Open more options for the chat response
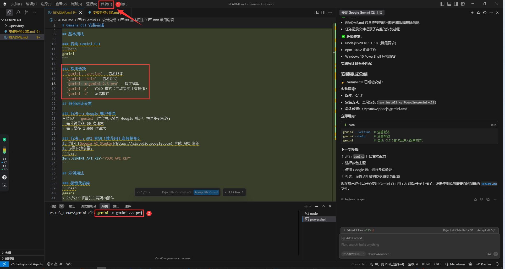Image resolution: width=505 pixels, height=269 pixels. pyautogui.click(x=495, y=199)
